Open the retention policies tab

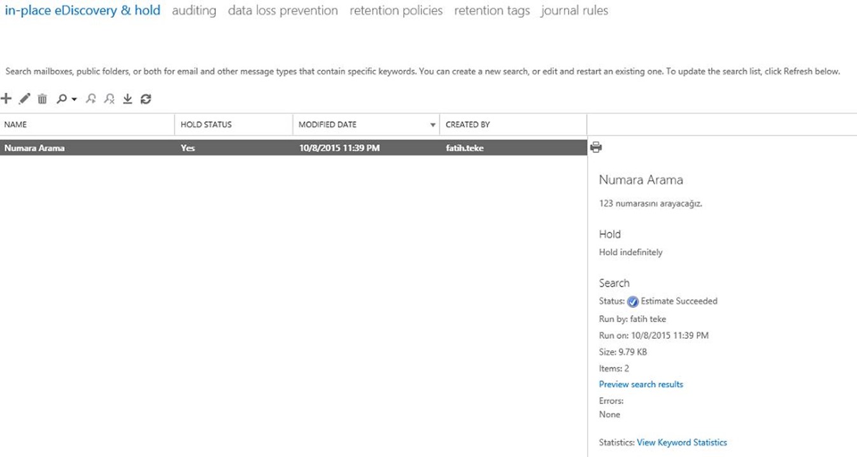[x=396, y=10]
